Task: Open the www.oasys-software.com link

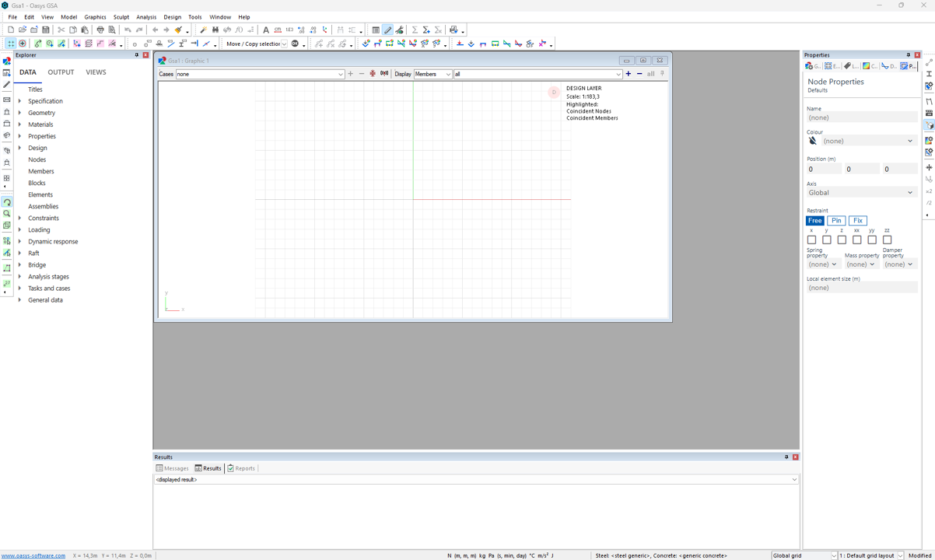Action: point(33,556)
